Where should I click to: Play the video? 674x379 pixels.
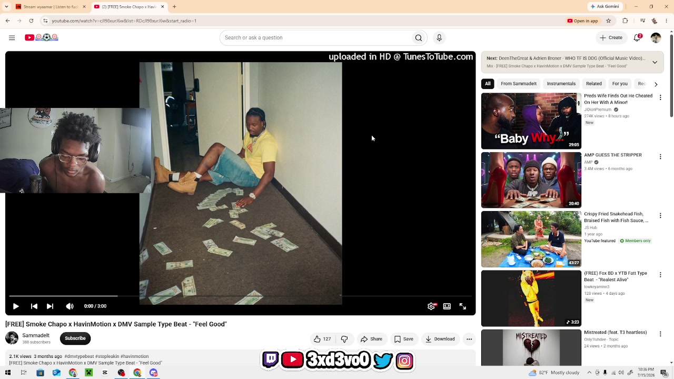(16, 306)
